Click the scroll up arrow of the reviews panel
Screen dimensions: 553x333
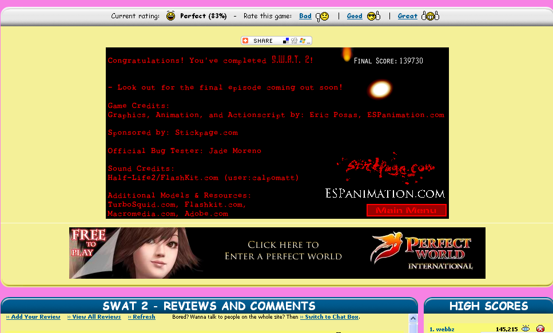click(413, 318)
